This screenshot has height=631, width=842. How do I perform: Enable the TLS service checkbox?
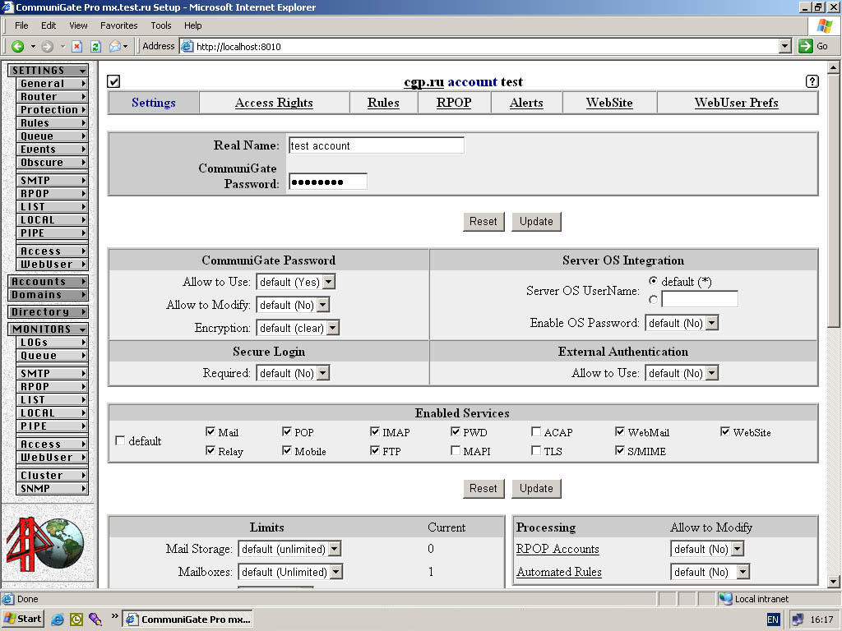coord(536,450)
